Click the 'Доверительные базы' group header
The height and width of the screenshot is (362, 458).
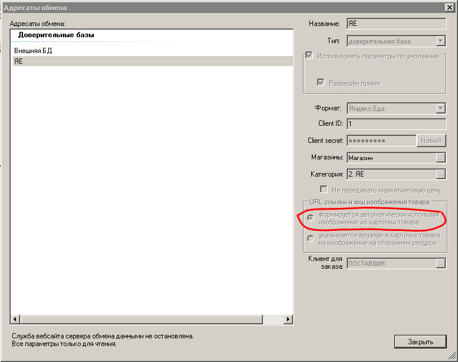pyautogui.click(x=56, y=35)
